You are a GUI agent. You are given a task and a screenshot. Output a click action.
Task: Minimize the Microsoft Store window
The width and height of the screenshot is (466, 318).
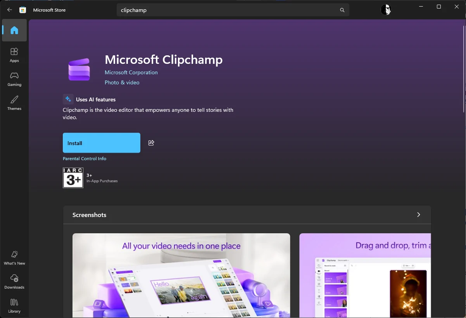(421, 7)
